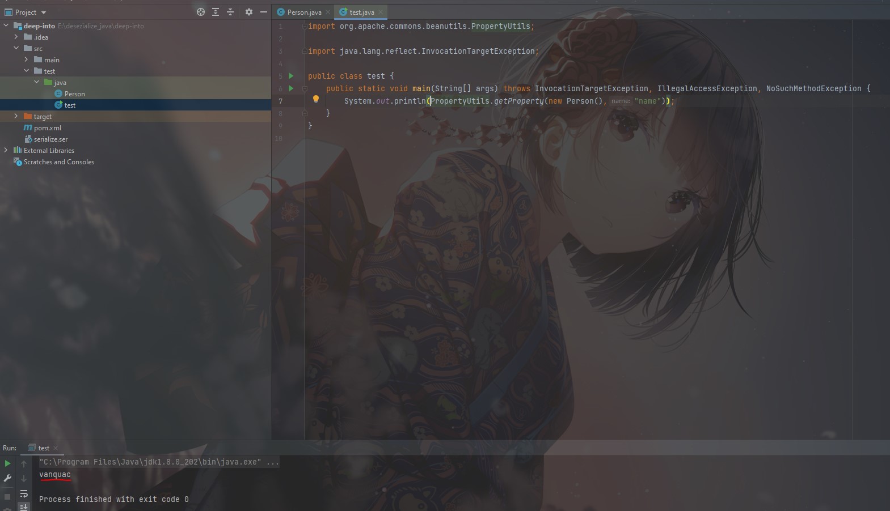Click Down the Stack Trace arrow
Viewport: 890px width, 511px height.
pyautogui.click(x=24, y=479)
